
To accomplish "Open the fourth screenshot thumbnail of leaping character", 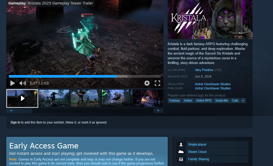I will coord(117,98).
